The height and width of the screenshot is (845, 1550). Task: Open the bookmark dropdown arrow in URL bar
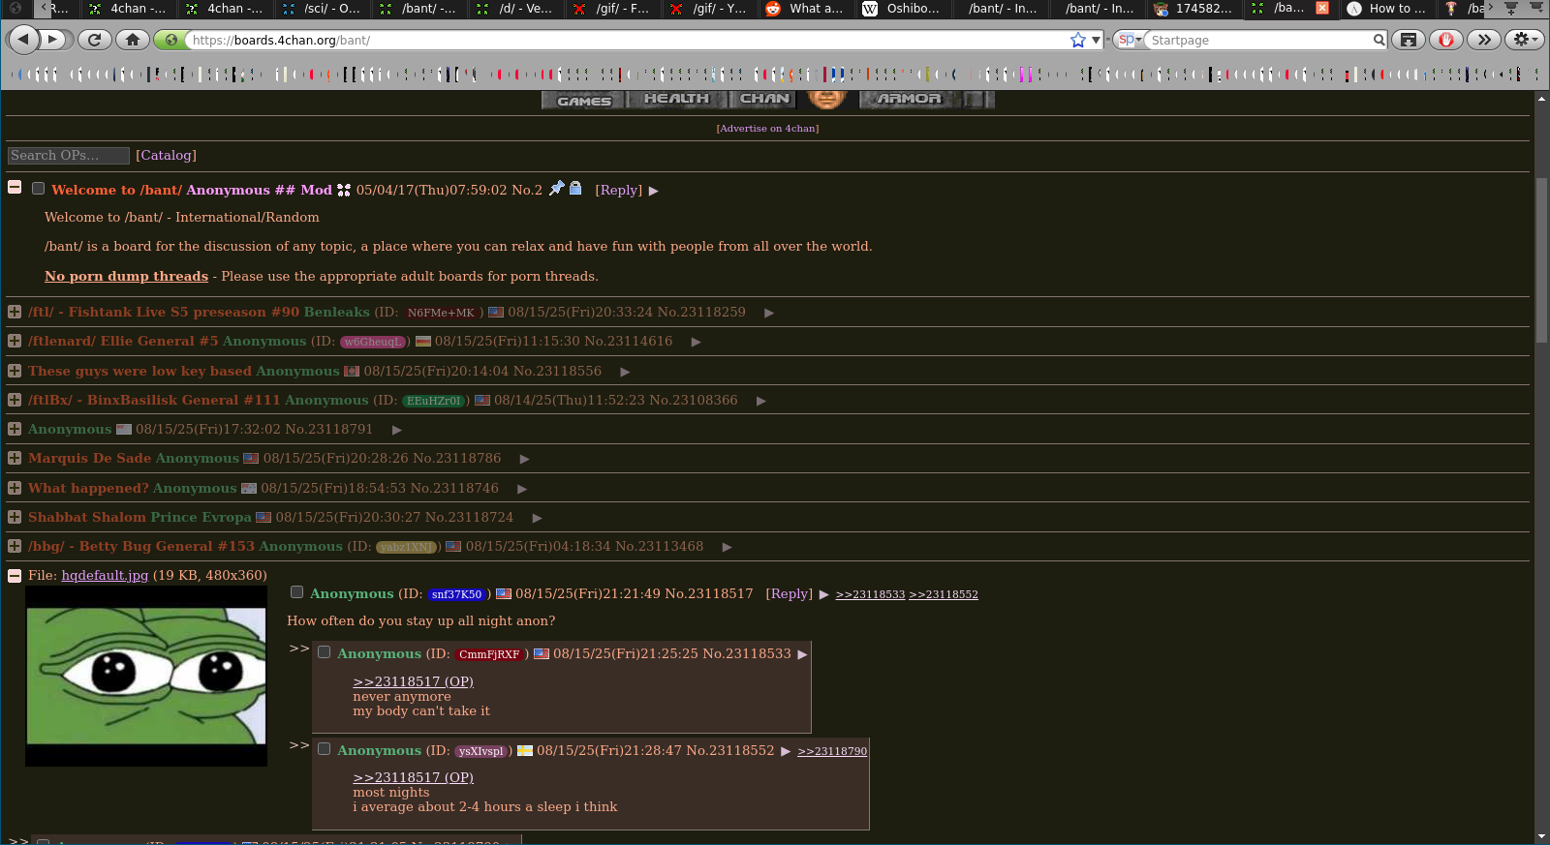pyautogui.click(x=1096, y=40)
